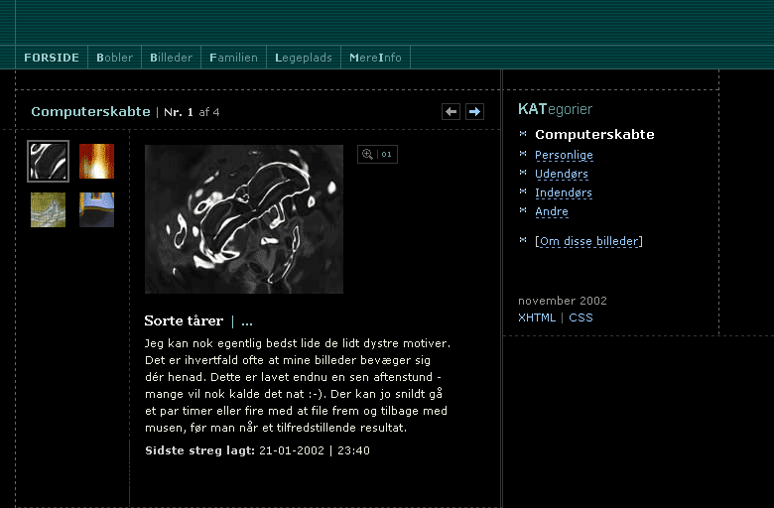The height and width of the screenshot is (508, 774).
Task: Open the Indendørs category link
Action: 564,192
